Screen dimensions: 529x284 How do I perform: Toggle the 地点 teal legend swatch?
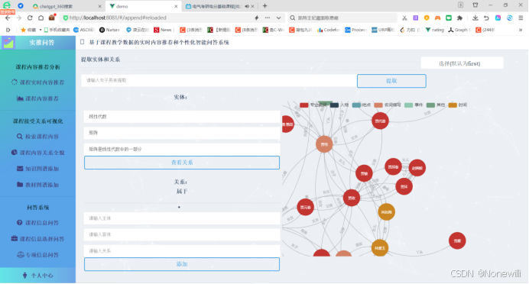(x=356, y=105)
